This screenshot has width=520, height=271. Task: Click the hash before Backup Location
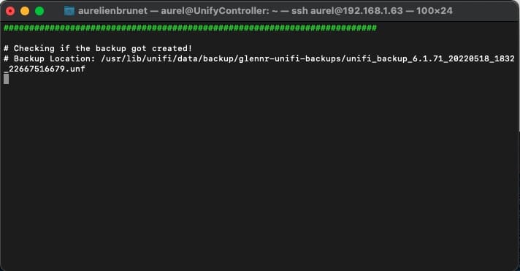[x=7, y=58]
